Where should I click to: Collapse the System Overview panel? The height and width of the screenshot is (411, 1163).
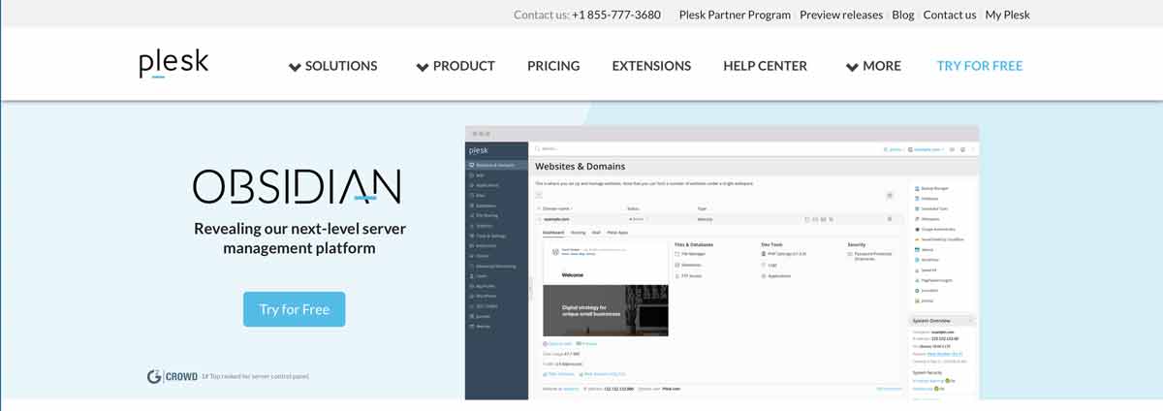click(x=971, y=321)
